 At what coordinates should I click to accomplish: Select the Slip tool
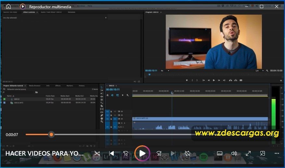tap(102, 109)
